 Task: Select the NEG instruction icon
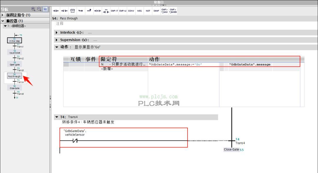pyautogui.click(x=139, y=11)
